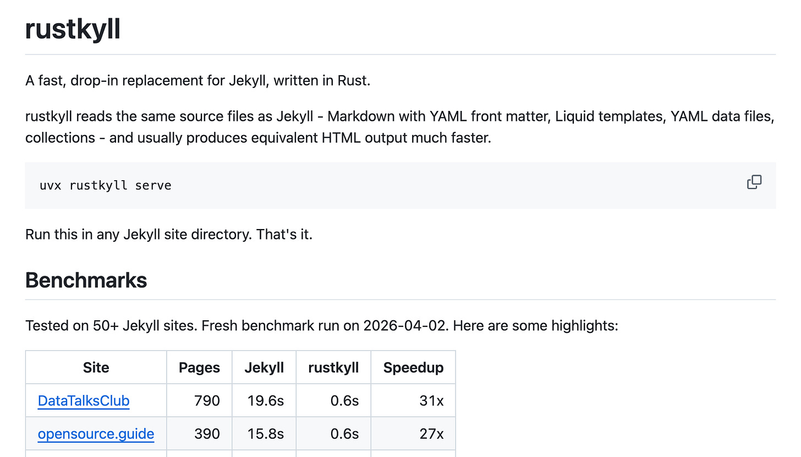
Task: Click the 790 pages cell
Action: tap(199, 401)
